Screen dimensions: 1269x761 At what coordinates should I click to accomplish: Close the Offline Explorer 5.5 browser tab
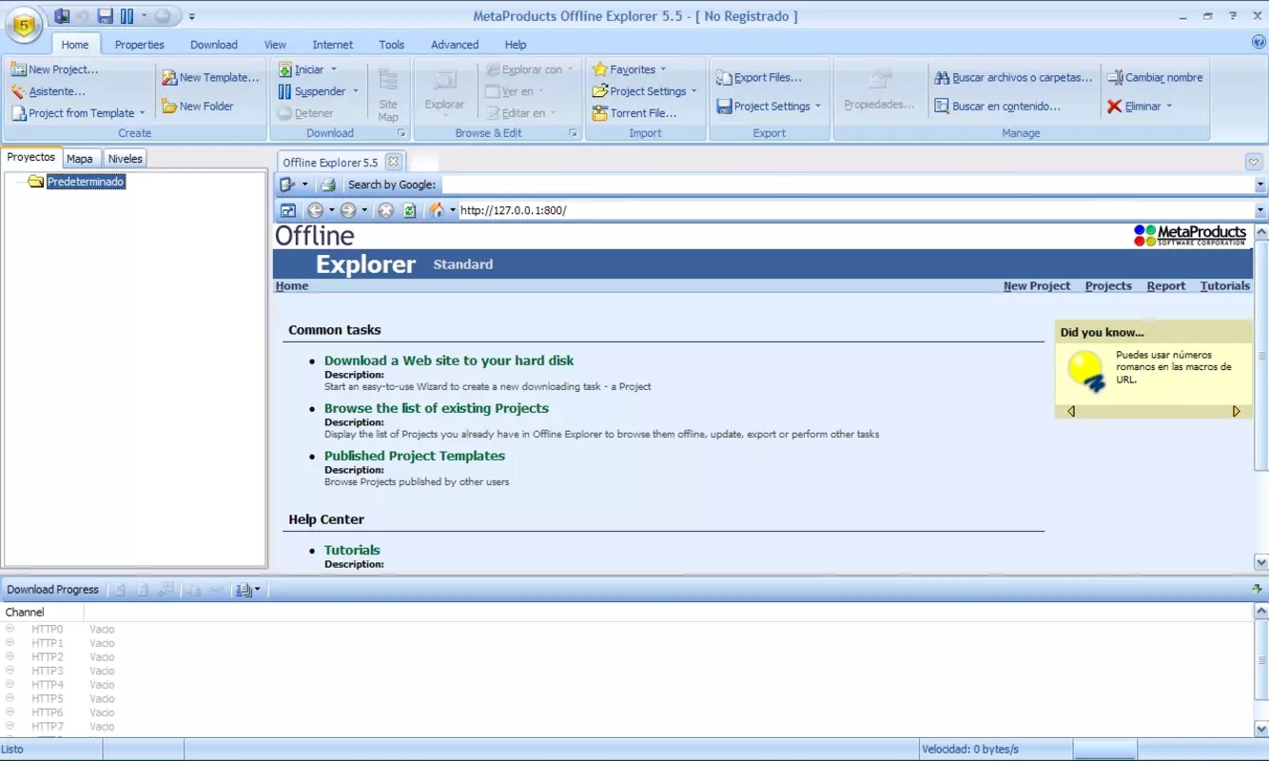point(393,162)
